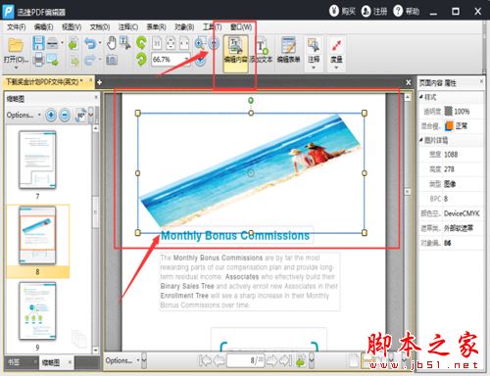Rotate pages with the 90° icon
This screenshot has height=376, width=490.
[x=80, y=115]
